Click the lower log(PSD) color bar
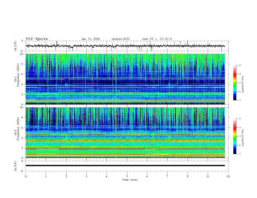 click(235, 136)
